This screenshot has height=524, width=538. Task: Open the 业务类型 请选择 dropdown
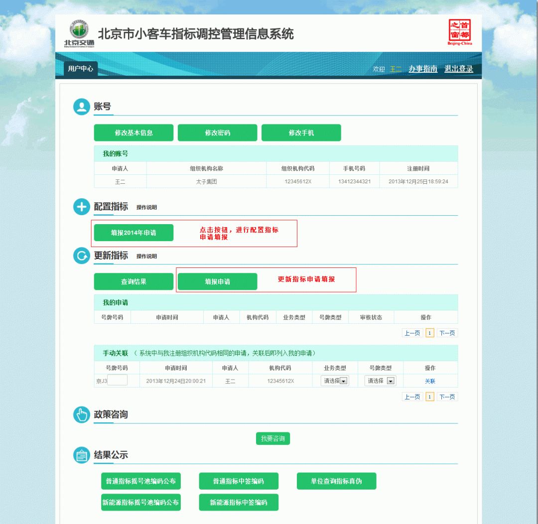click(336, 380)
